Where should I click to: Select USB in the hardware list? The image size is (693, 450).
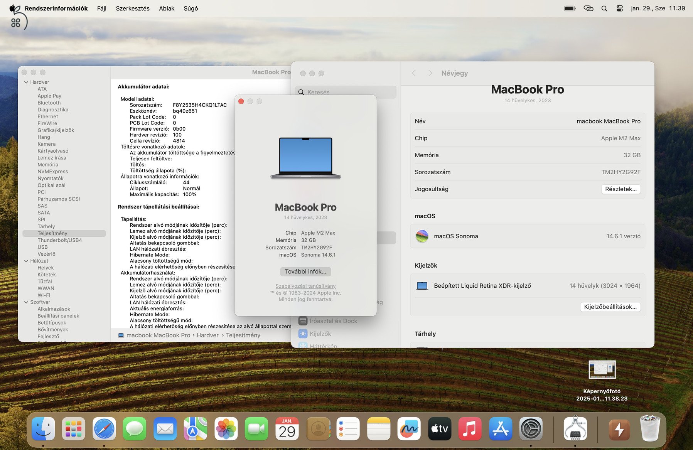click(x=43, y=247)
